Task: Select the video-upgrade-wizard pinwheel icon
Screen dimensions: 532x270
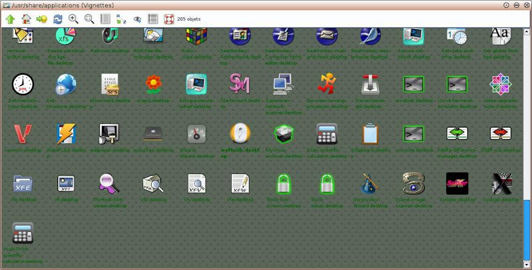Action: point(501,84)
